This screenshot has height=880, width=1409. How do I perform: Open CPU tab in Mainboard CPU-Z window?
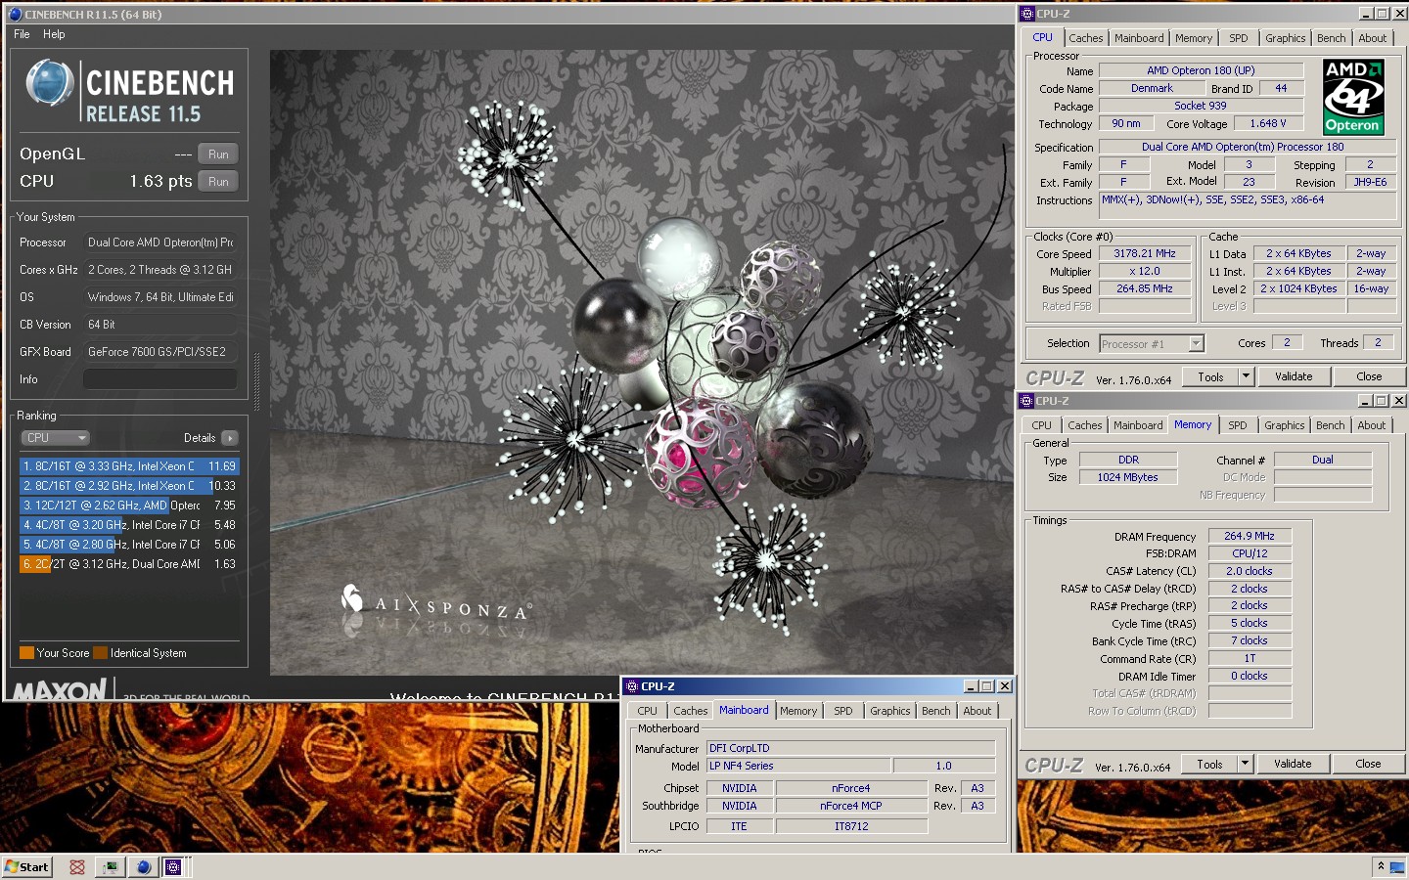click(x=648, y=711)
